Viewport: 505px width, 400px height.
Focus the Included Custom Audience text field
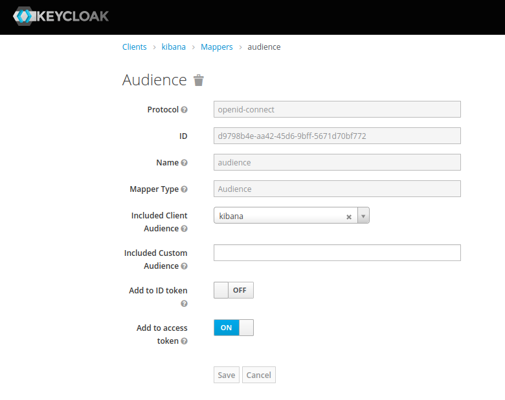click(x=337, y=253)
